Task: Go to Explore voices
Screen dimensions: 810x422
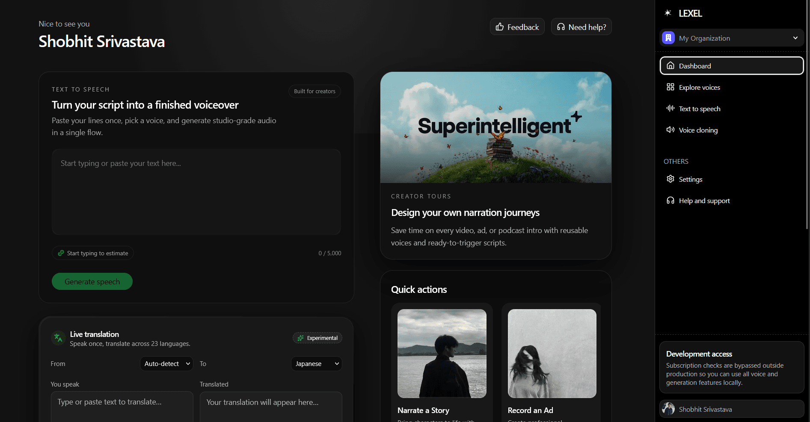Action: click(x=699, y=87)
